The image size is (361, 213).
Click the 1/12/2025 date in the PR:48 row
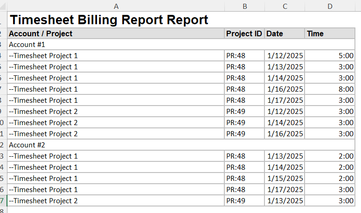pyautogui.click(x=285, y=56)
